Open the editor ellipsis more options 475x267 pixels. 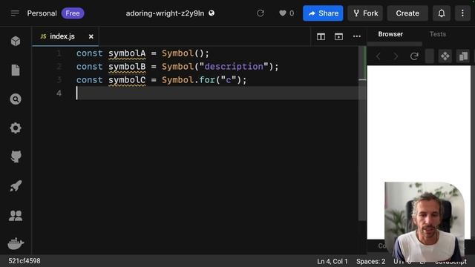point(357,36)
